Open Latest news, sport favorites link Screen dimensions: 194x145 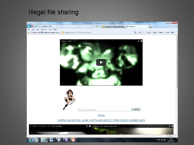(51, 32)
